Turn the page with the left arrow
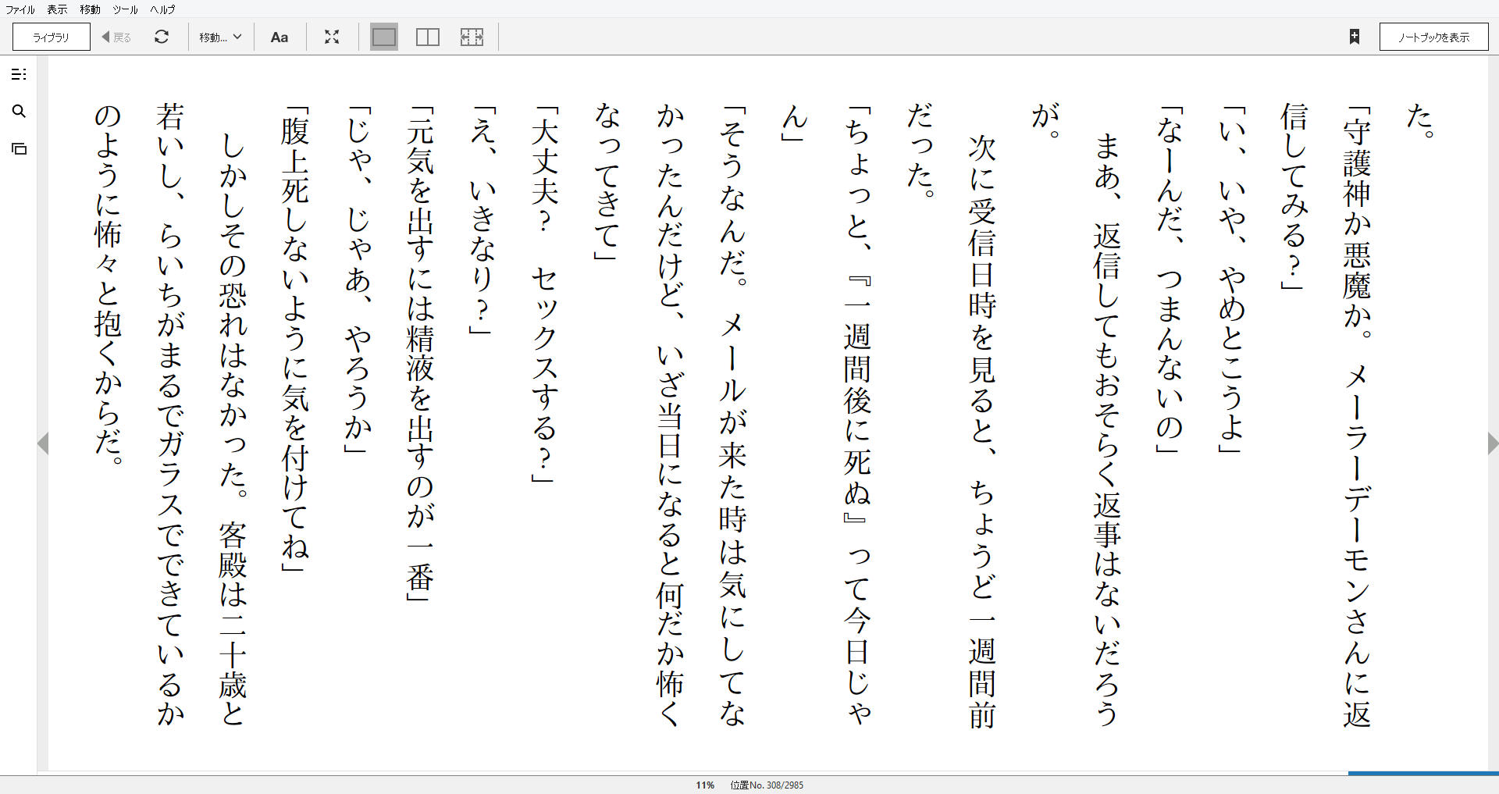The height and width of the screenshot is (794, 1499). click(43, 443)
